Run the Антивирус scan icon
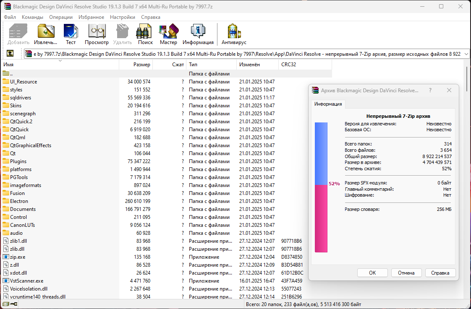 (x=234, y=31)
